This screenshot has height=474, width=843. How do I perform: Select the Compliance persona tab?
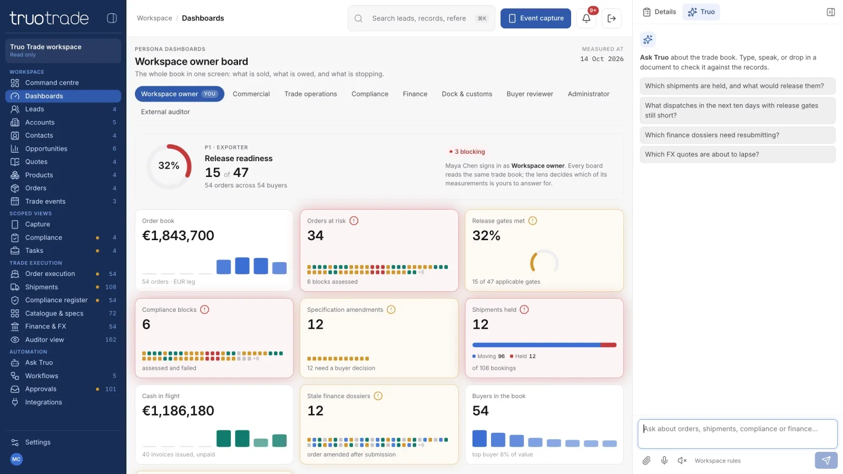[x=370, y=94]
